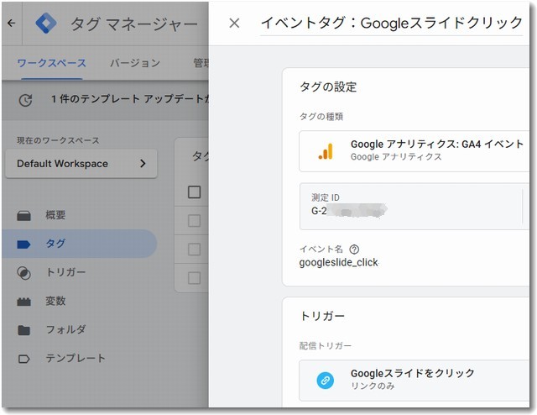Check the first tag row checkbox
The image size is (537, 415).
point(195,221)
